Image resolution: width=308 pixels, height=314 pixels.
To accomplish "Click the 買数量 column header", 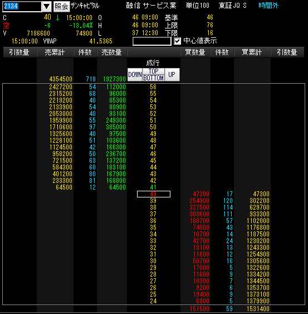I will coord(195,52).
